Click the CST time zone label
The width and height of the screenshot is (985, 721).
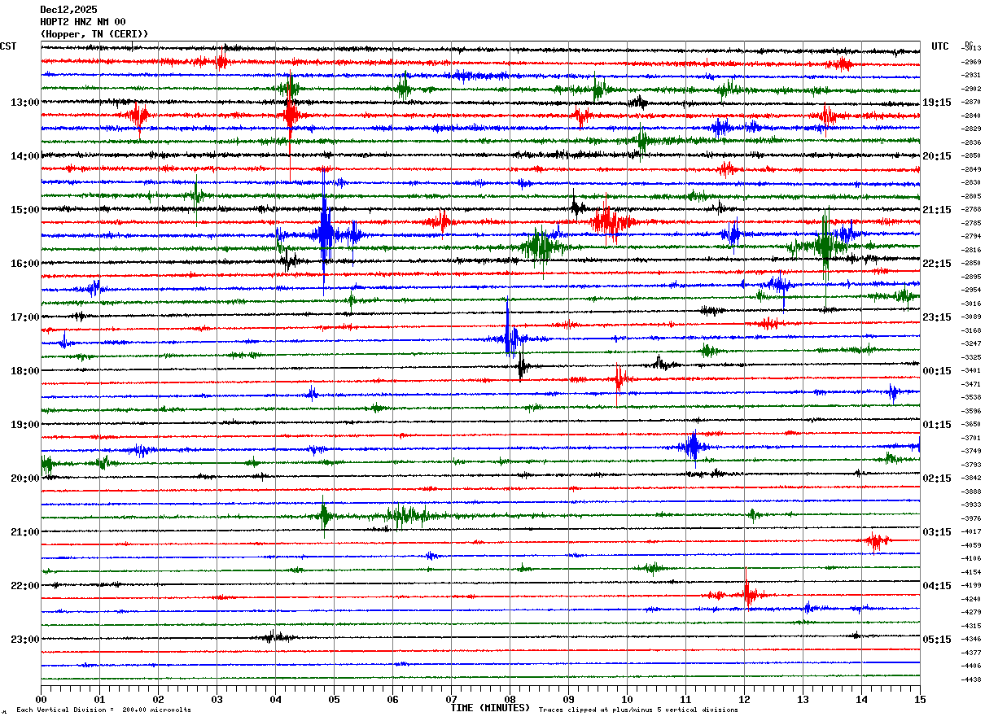tap(8, 46)
